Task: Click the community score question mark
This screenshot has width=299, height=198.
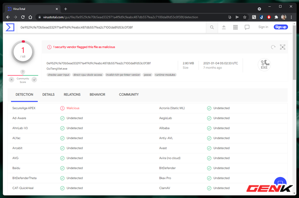Action: click(x=23, y=72)
